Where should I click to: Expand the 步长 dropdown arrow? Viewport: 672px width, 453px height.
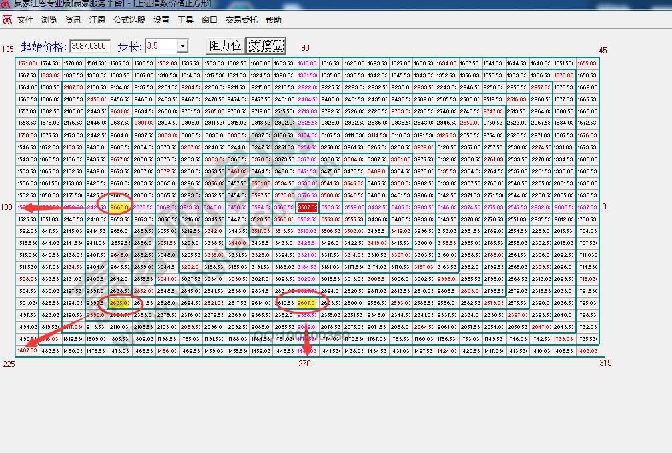pos(182,46)
